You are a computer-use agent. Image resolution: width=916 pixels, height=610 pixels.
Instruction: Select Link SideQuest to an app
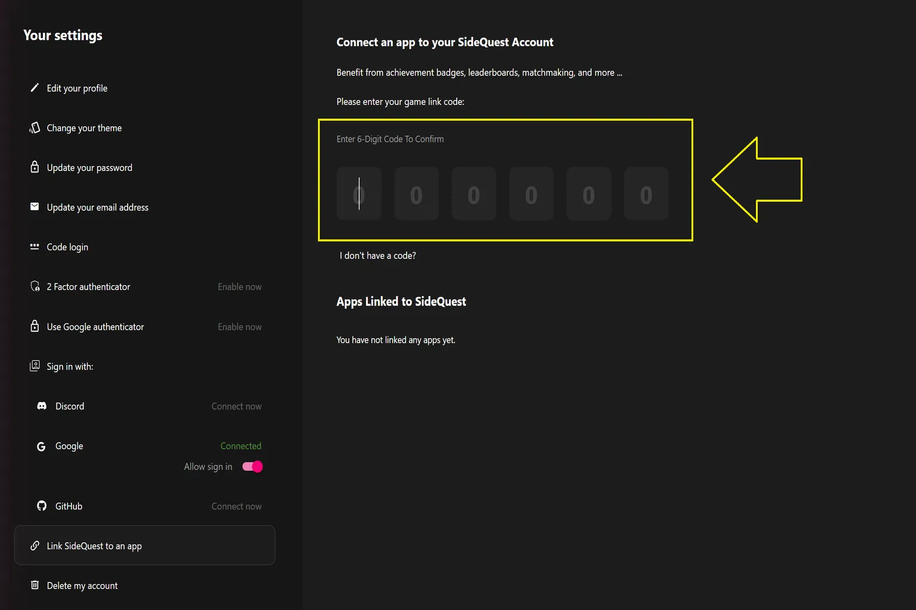click(x=144, y=545)
